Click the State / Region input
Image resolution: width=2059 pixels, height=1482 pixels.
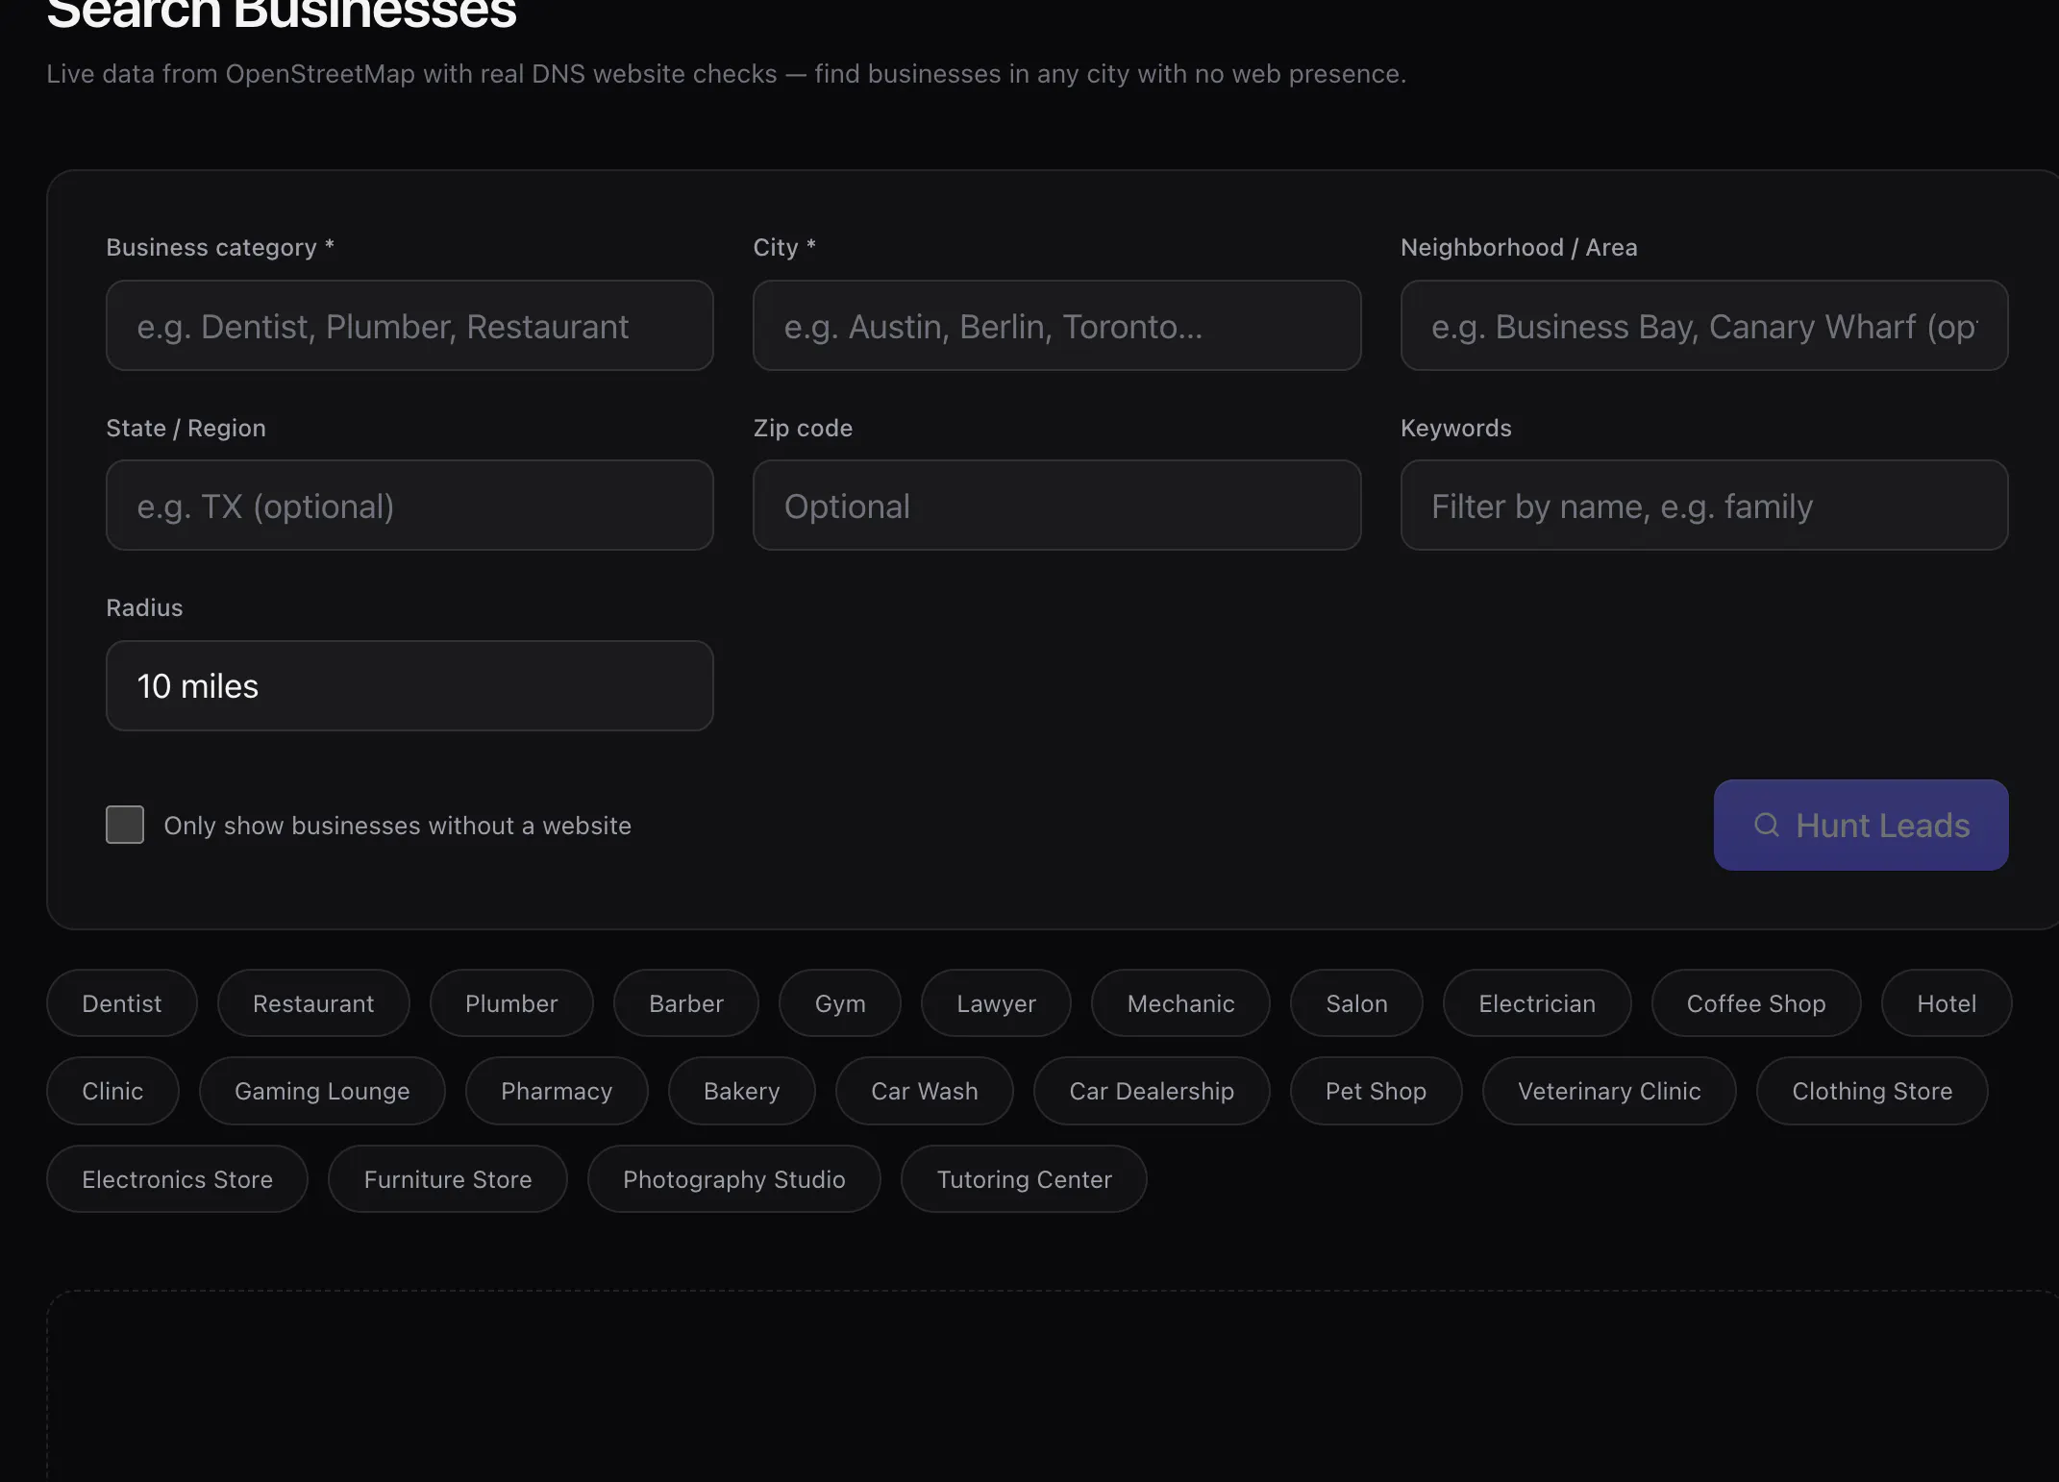(409, 505)
